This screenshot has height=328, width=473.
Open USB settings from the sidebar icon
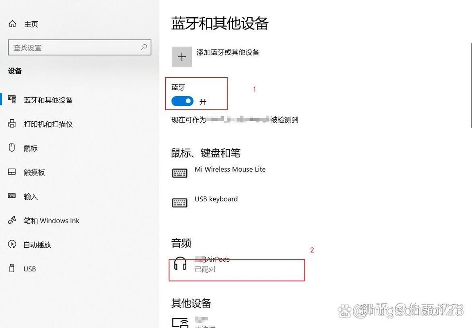click(x=13, y=269)
